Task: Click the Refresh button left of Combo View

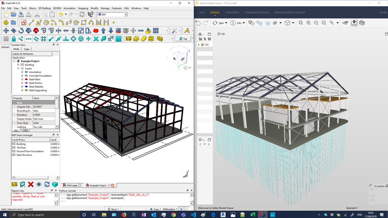Action: tap(5, 47)
